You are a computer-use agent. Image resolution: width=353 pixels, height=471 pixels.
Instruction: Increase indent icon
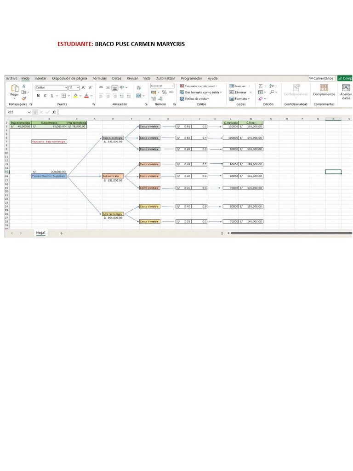(x=129, y=96)
